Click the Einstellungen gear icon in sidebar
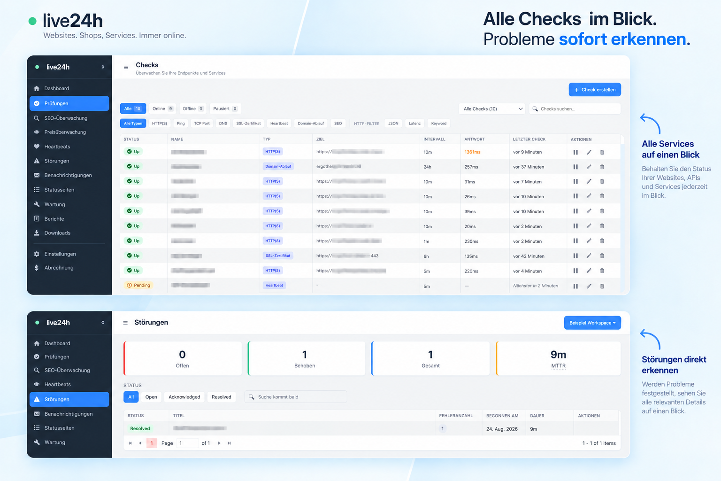The width and height of the screenshot is (721, 481). 37,254
